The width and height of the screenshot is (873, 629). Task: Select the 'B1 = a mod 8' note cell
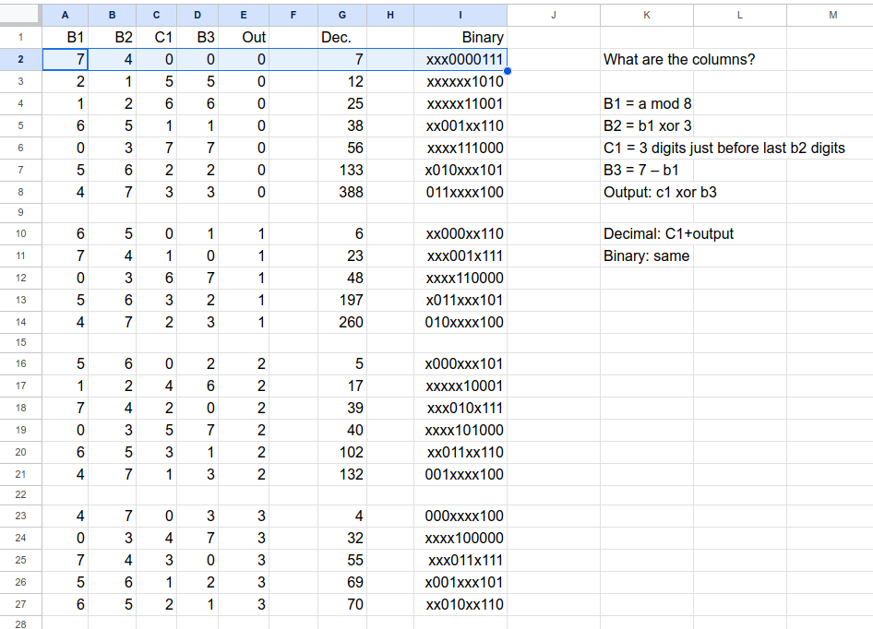click(x=648, y=103)
